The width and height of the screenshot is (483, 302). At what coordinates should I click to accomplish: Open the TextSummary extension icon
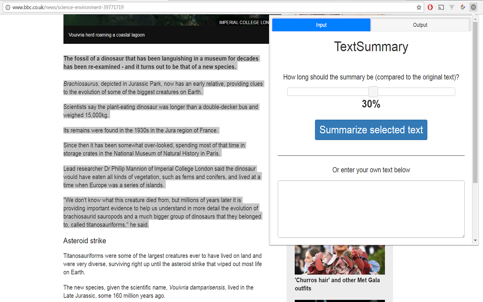473,7
